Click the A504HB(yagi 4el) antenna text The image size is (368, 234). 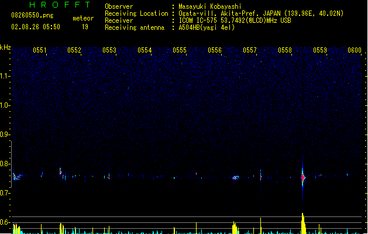click(207, 27)
